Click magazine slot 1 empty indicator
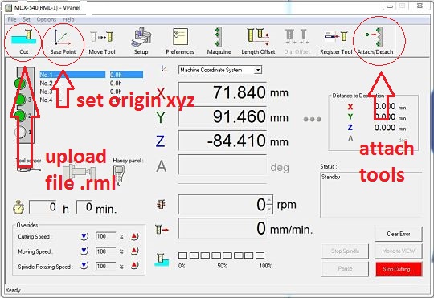Screen dimensions: 434x298 point(20,132)
